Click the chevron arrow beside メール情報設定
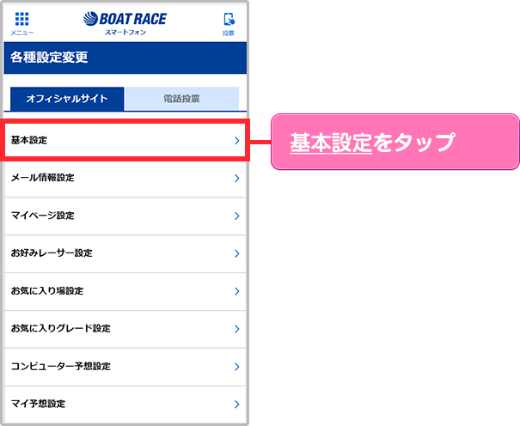This screenshot has height=426, width=520. tap(236, 179)
